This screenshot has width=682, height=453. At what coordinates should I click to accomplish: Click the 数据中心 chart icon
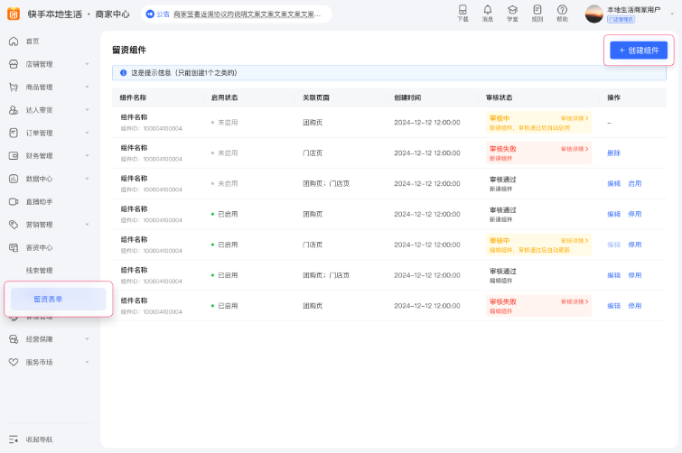[x=14, y=179]
